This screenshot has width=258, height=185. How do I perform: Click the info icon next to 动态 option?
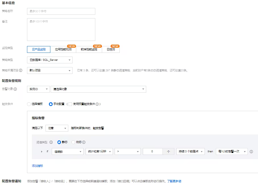click(x=84, y=142)
